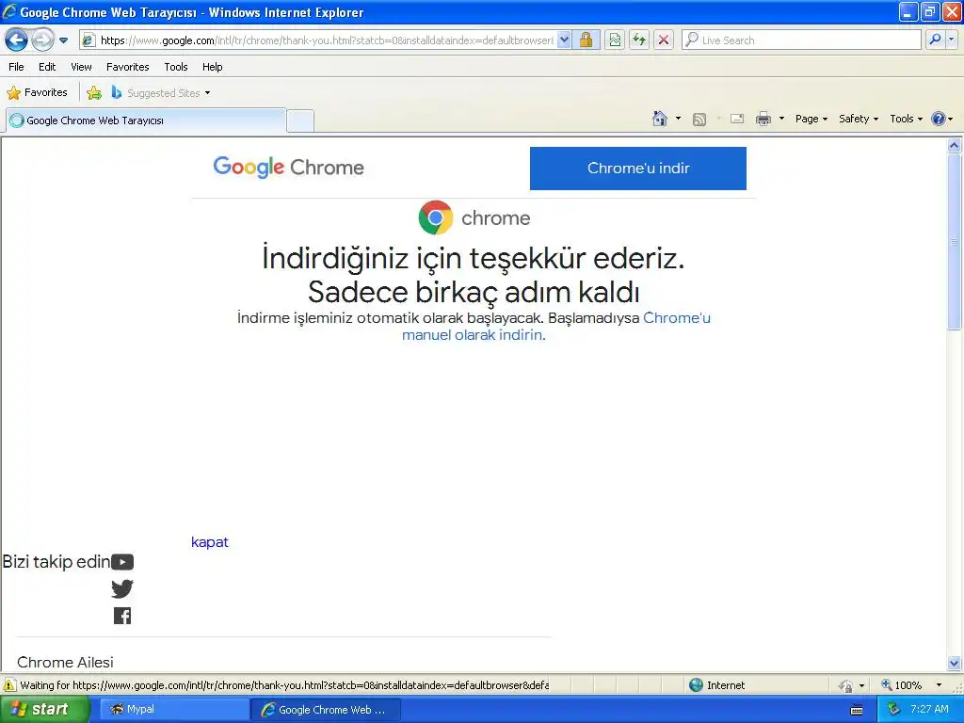Open the Page command bar menu
This screenshot has height=723, width=964.
[x=811, y=119]
